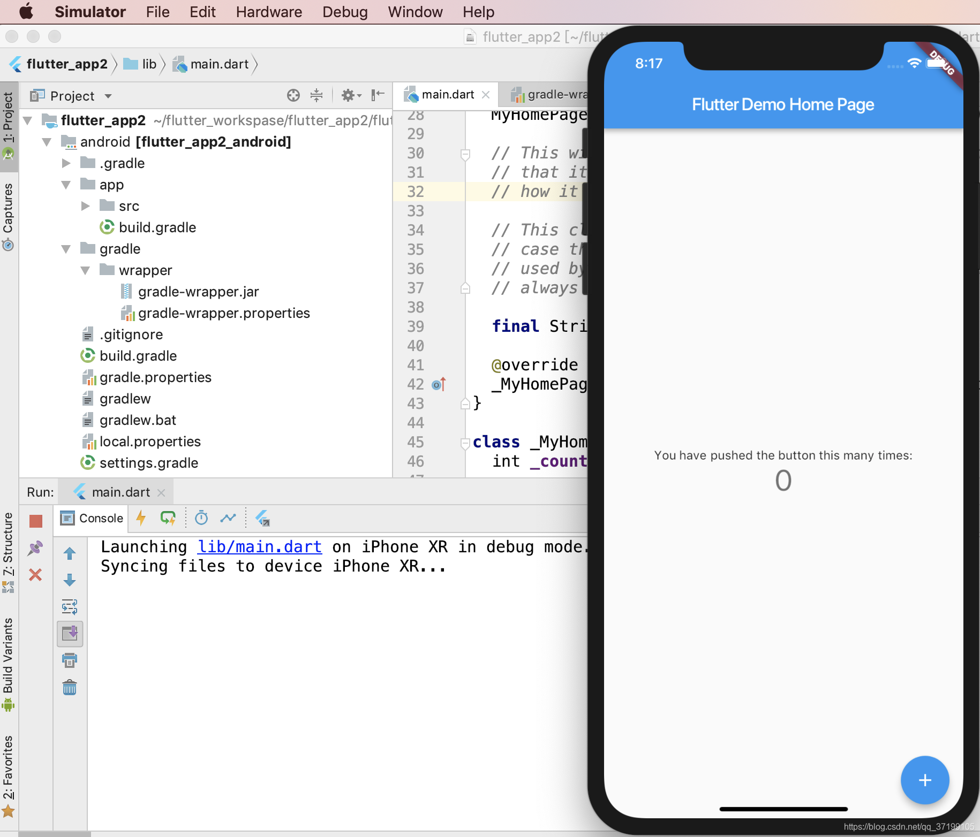Open the File menu

(157, 12)
